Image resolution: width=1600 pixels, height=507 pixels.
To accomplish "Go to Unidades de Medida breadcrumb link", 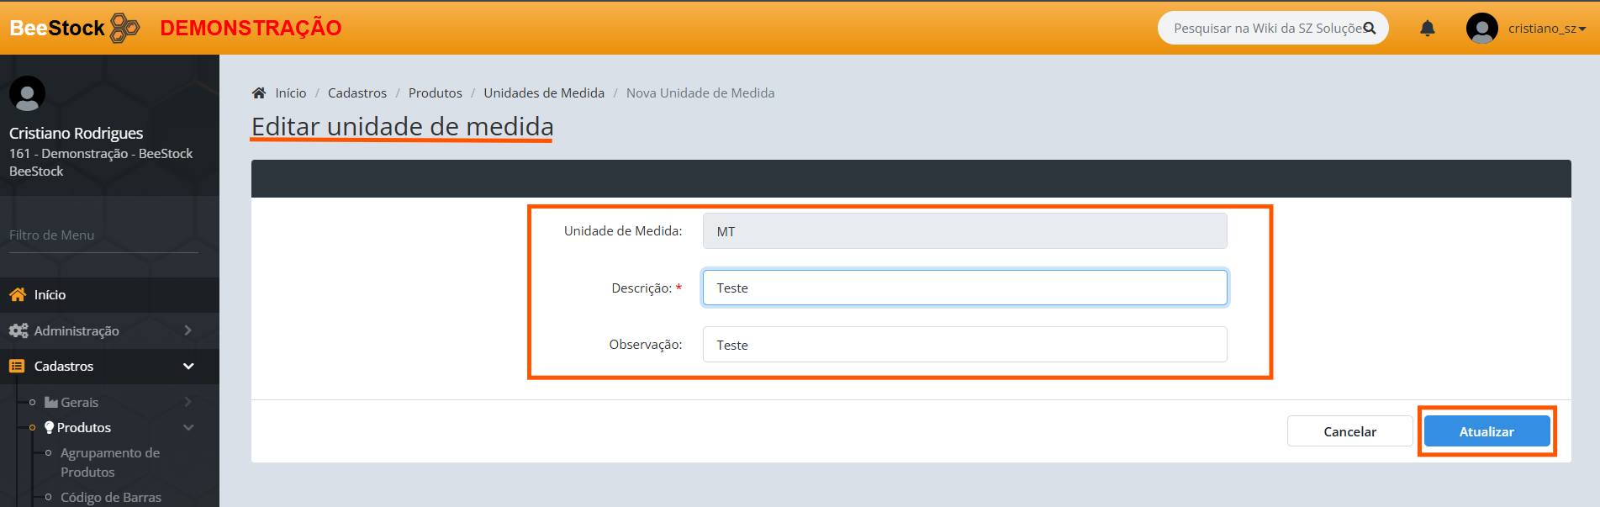I will point(543,92).
